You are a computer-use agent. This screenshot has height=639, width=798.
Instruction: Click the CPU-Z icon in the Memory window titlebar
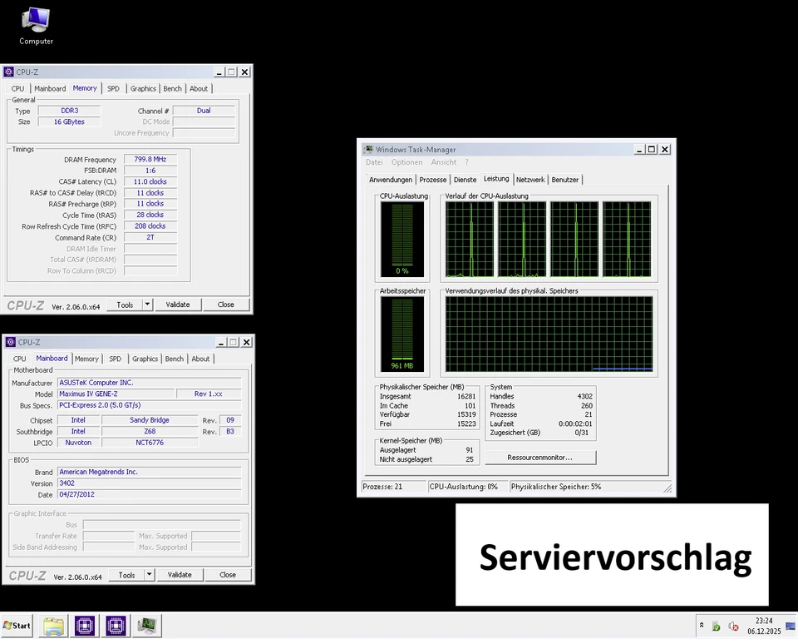tap(8, 72)
